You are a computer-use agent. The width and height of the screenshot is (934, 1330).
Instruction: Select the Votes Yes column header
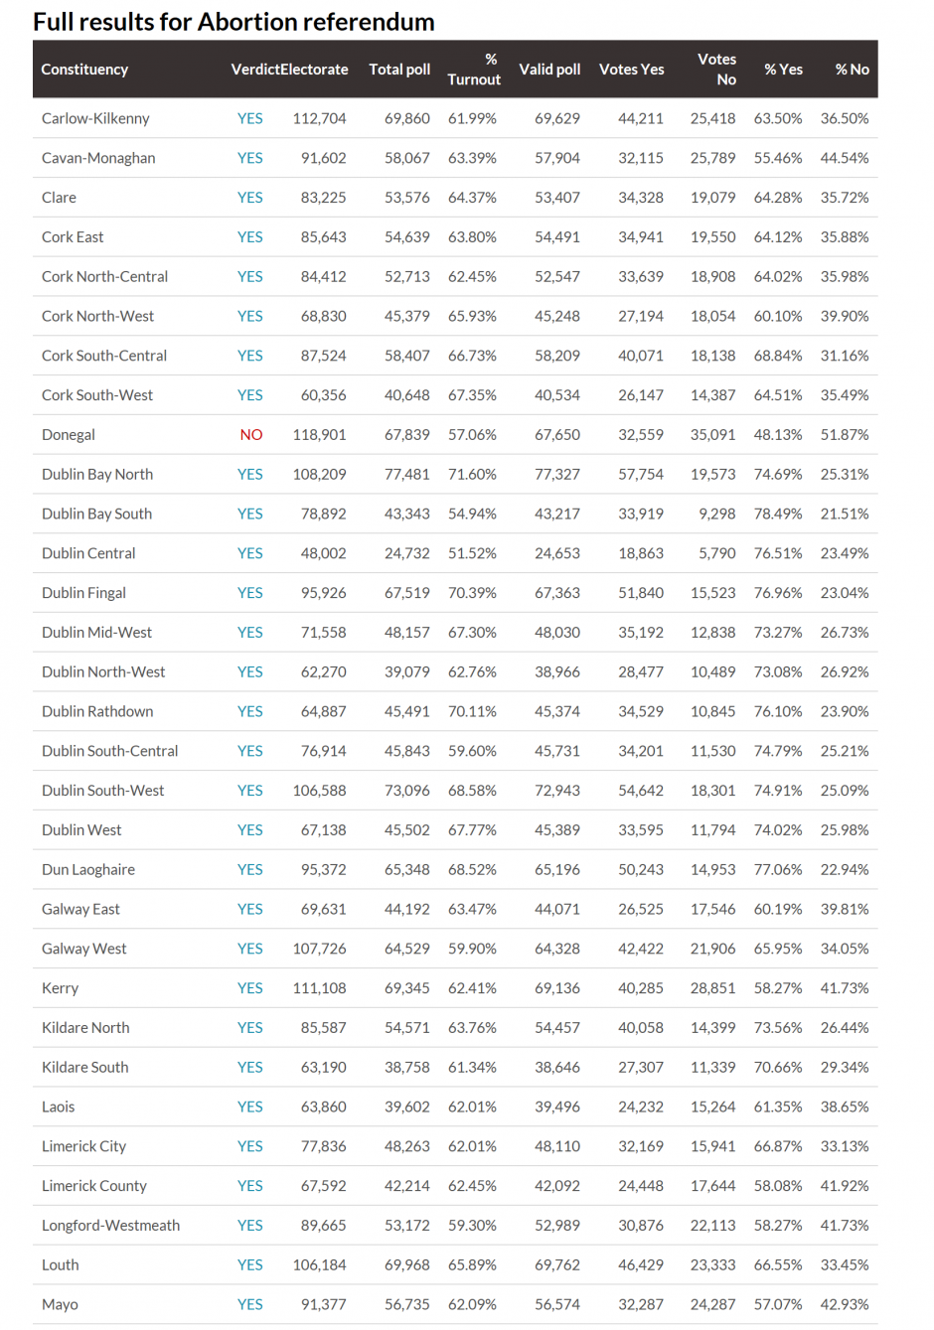631,70
